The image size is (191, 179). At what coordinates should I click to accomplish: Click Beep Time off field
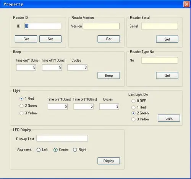tap(52, 67)
